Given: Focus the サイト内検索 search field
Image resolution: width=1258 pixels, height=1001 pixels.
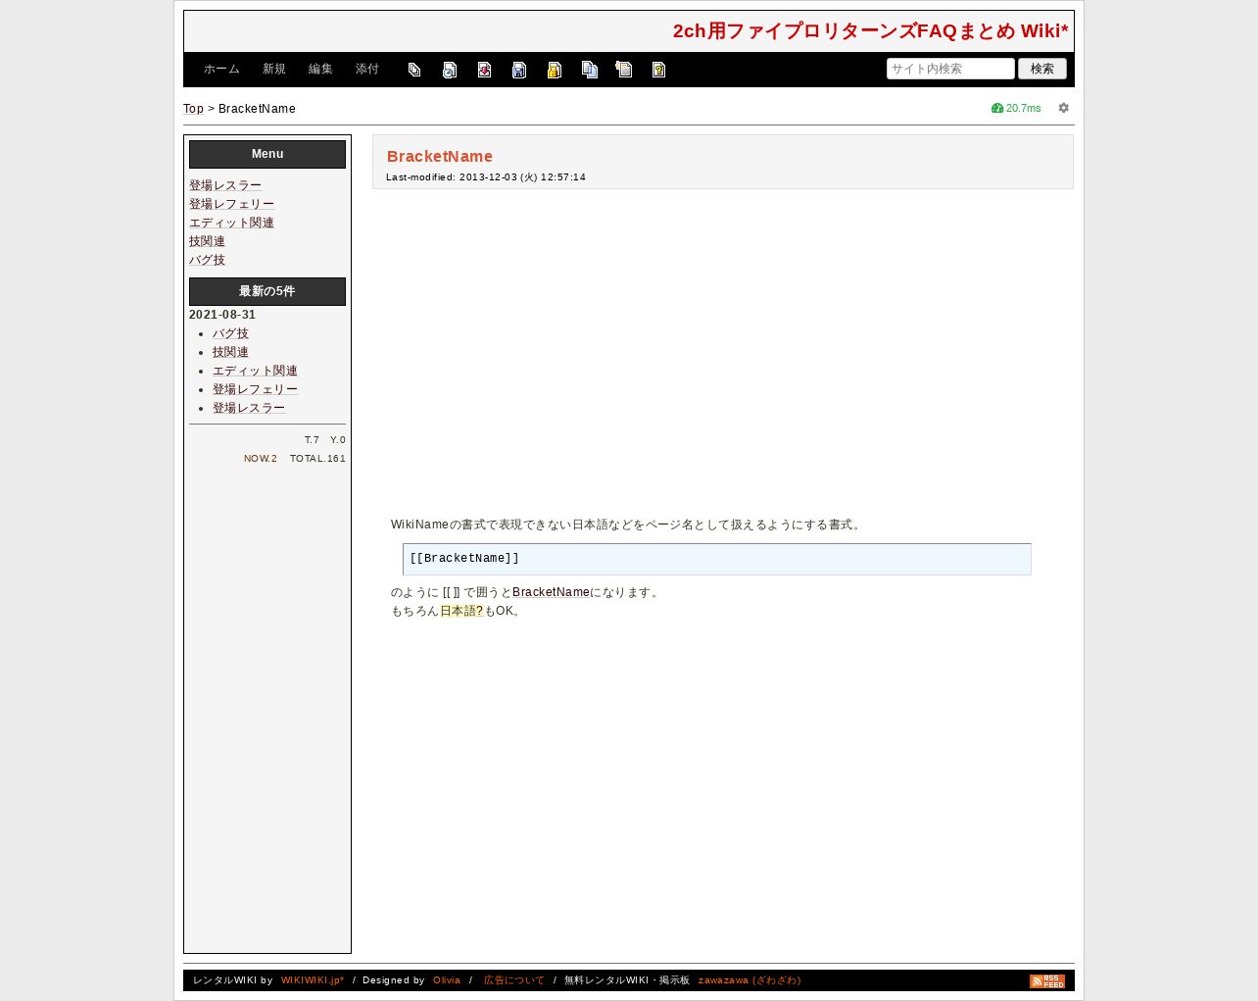Looking at the screenshot, I should tap(950, 69).
